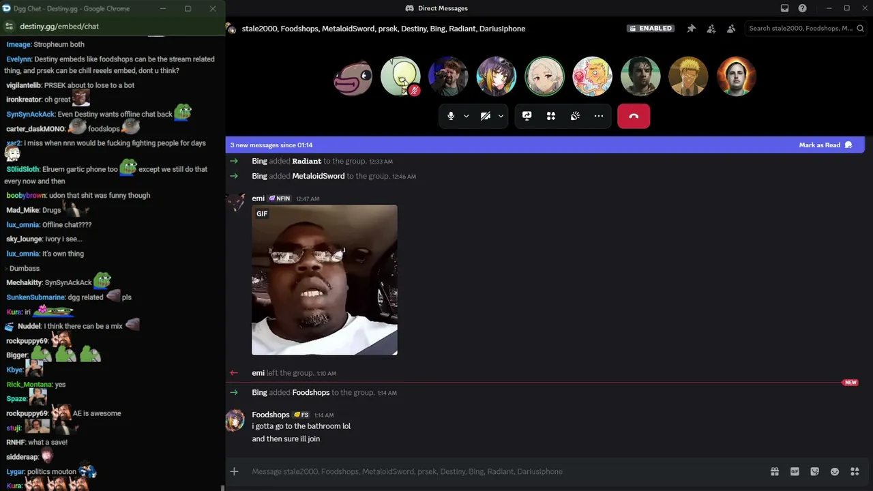The height and width of the screenshot is (491, 873).
Task: Open the apps launcher in message bar
Action: click(x=855, y=471)
